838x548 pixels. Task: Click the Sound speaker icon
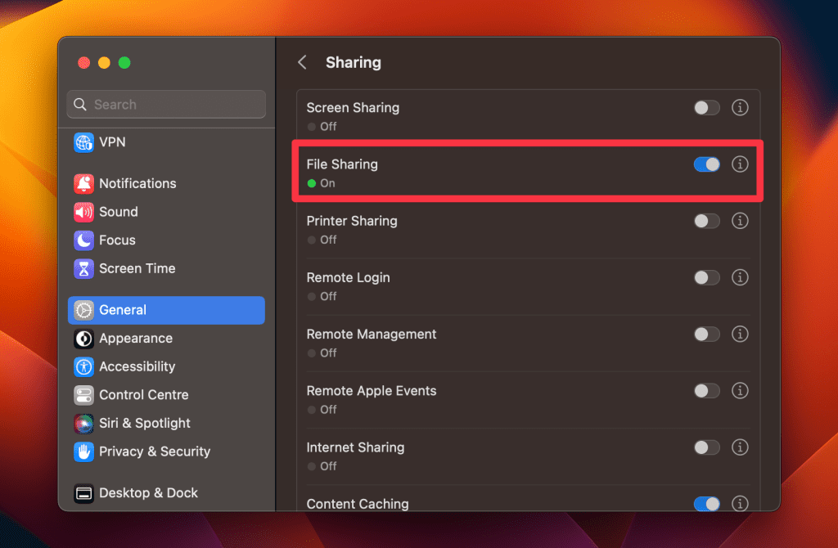click(x=83, y=212)
